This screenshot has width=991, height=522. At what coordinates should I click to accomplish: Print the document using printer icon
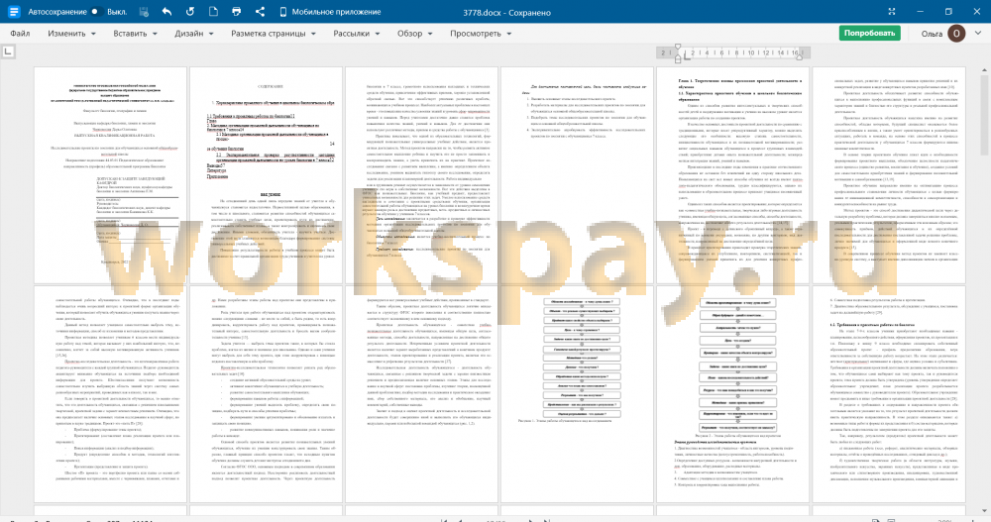click(237, 11)
